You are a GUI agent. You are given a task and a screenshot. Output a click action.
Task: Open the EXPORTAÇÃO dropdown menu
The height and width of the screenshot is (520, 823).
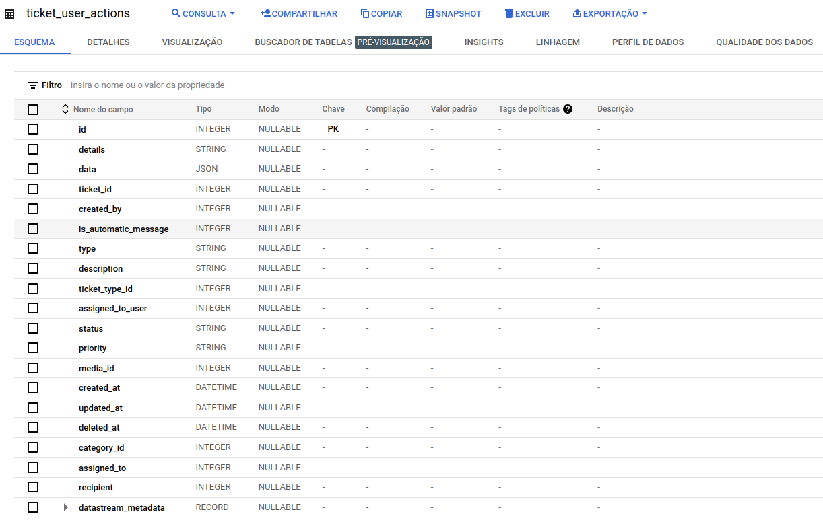pyautogui.click(x=610, y=13)
